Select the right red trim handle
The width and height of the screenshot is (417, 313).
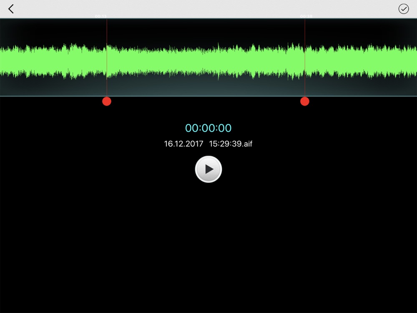tap(305, 101)
